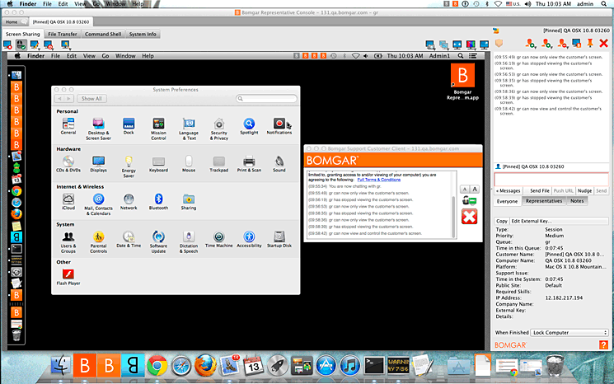The image size is (614, 384).
Task: Expand the Messages canned list button
Action: [x=508, y=190]
